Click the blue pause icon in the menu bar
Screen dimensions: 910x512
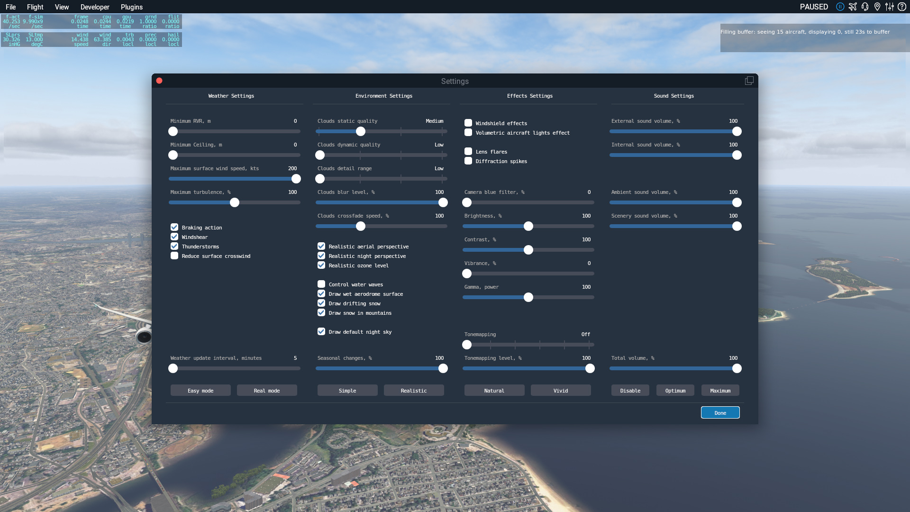(840, 7)
